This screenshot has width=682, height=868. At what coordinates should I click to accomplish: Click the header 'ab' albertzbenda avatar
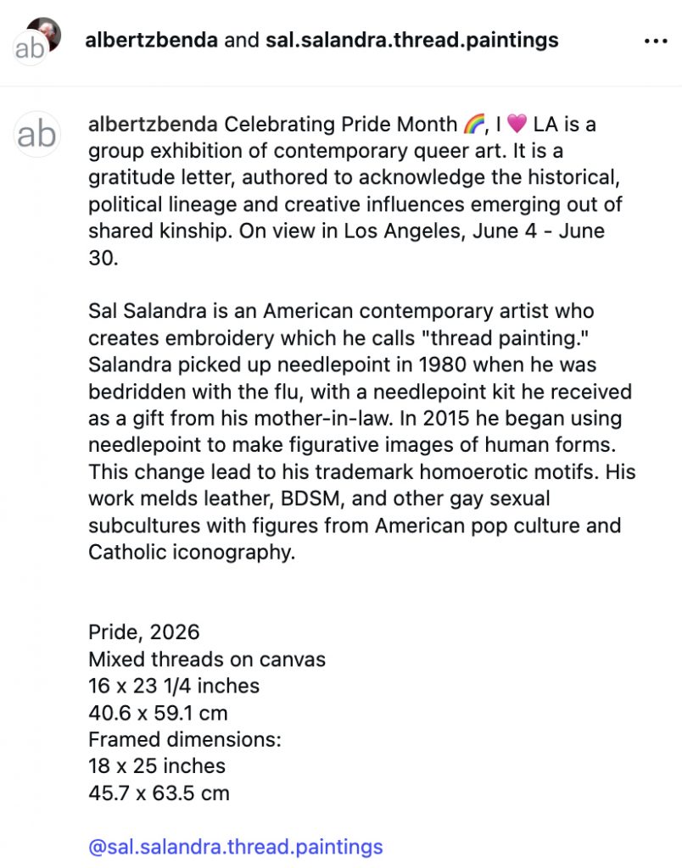pyautogui.click(x=30, y=48)
